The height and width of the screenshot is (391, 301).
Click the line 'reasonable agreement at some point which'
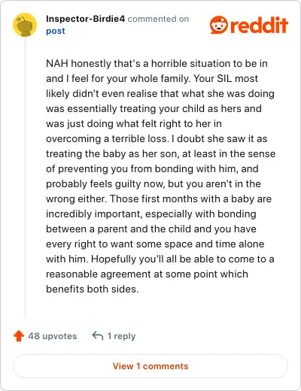147,274
